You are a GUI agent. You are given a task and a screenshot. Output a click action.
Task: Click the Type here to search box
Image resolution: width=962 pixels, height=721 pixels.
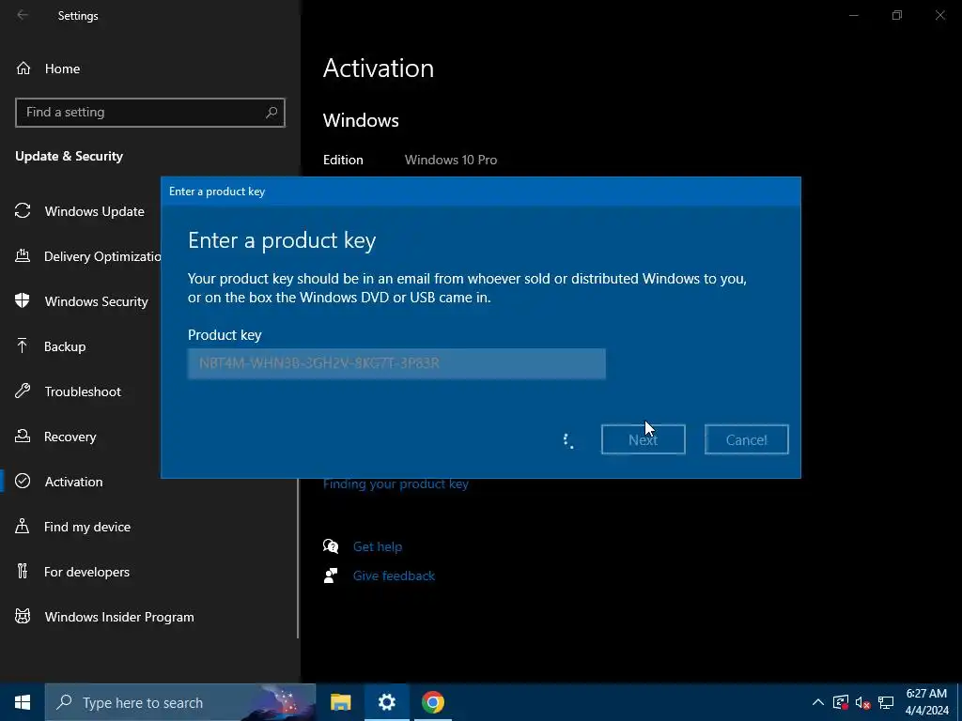click(179, 702)
